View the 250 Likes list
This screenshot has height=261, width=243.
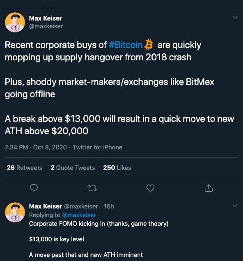[117, 167]
